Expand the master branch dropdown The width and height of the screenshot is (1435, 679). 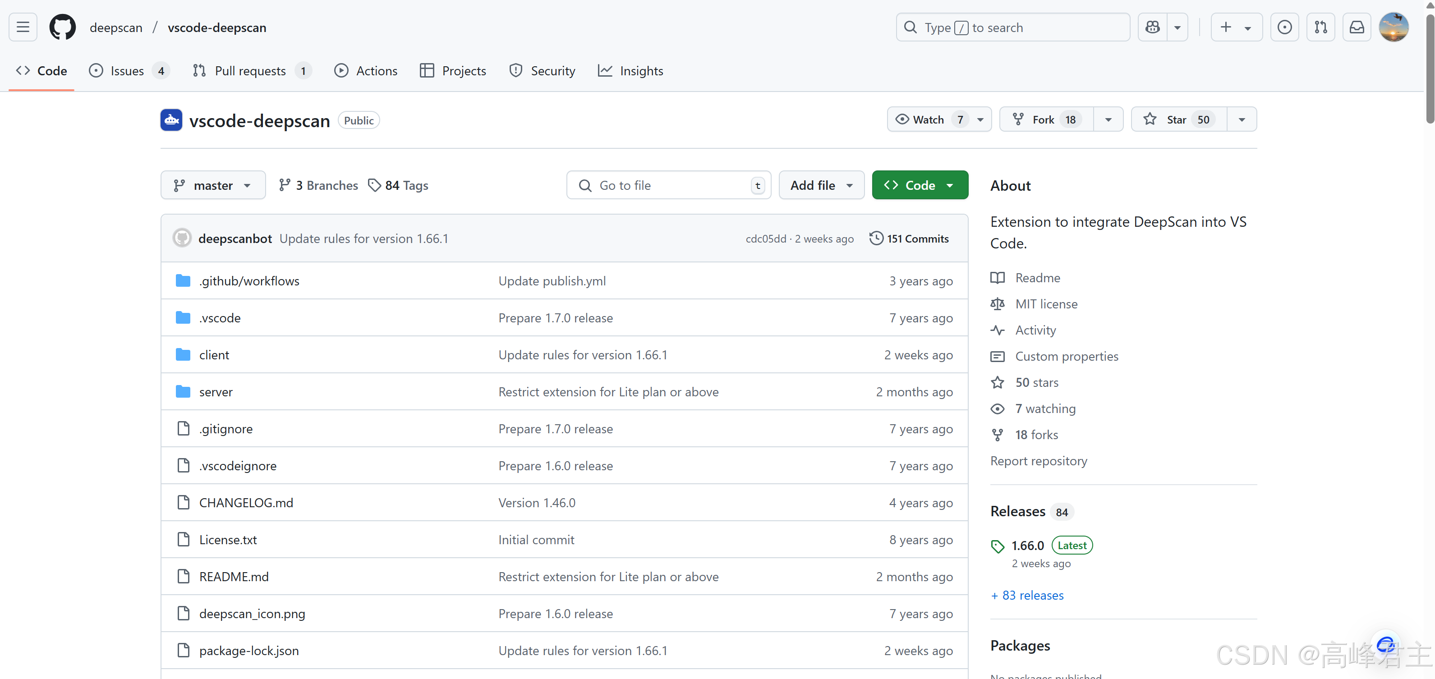[x=213, y=185]
